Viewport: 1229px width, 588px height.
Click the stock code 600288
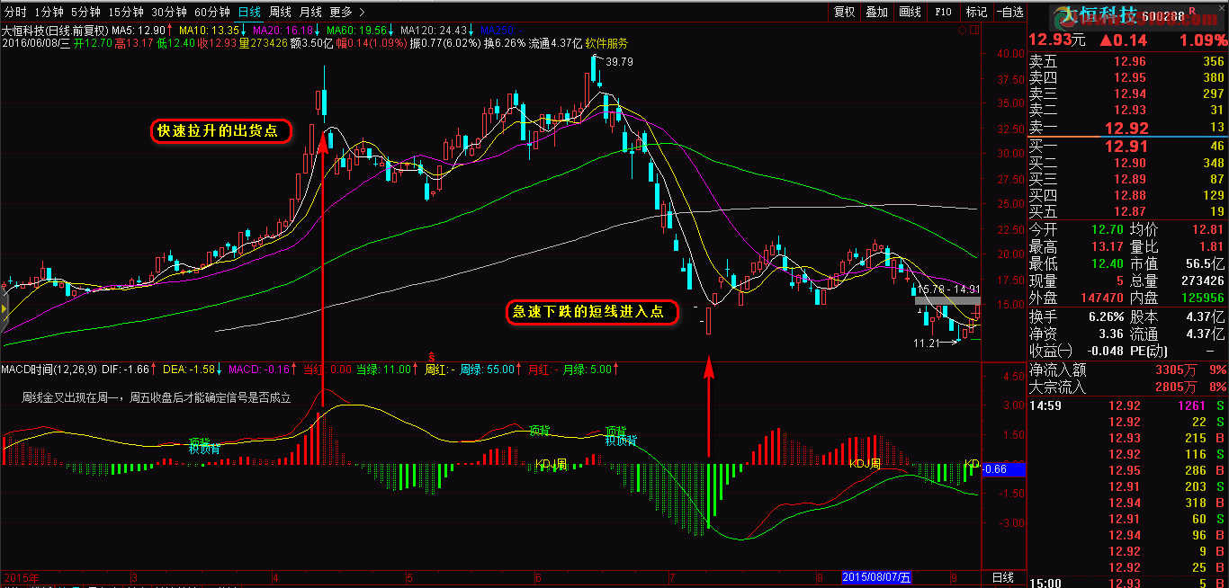coord(1163,16)
